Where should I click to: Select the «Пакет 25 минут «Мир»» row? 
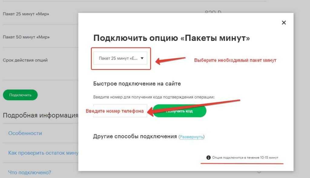click(26, 14)
